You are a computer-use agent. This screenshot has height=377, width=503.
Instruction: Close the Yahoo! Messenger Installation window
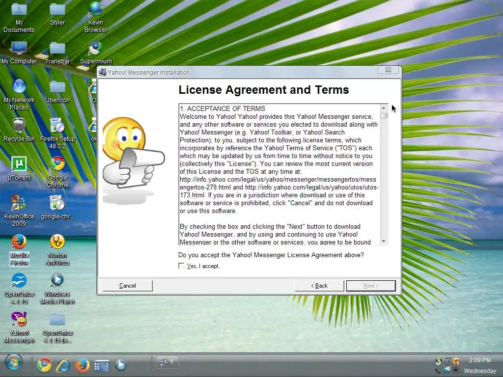(388, 70)
